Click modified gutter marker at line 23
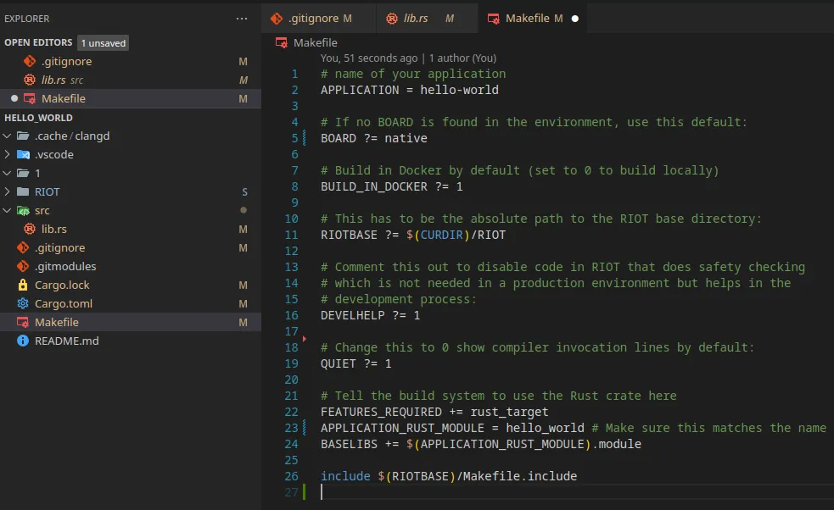Viewport: 834px width, 510px height. (305, 428)
